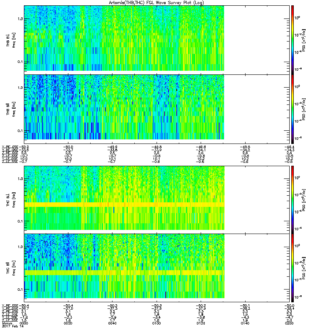Click the '1.0' frequency tick of the top THB panel
Image resolution: width=309 pixels, height=329 pixels.
click(20, 19)
